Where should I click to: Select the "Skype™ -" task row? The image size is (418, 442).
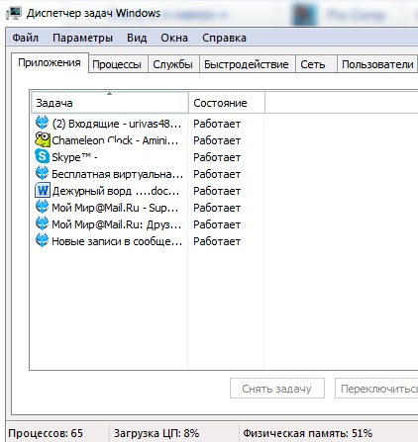click(74, 157)
